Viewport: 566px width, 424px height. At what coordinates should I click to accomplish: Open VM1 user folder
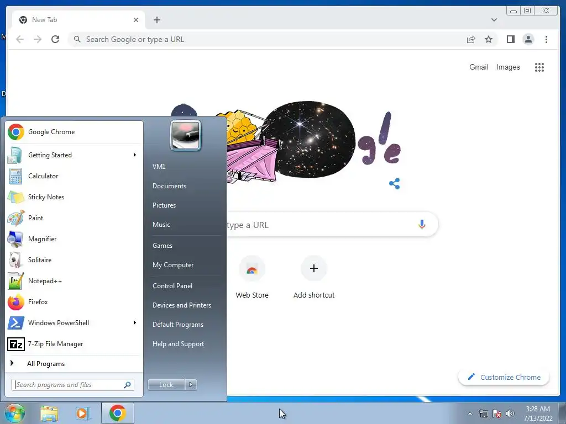(x=159, y=167)
